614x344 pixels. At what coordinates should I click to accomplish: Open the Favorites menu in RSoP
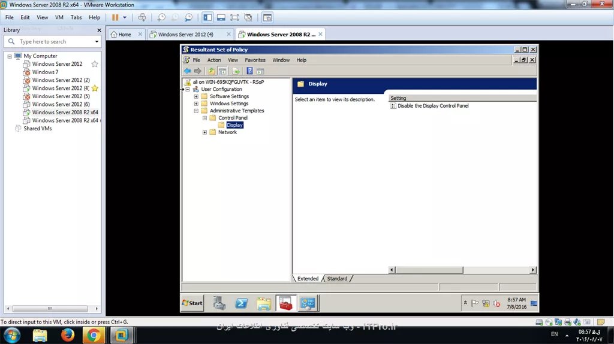[255, 60]
